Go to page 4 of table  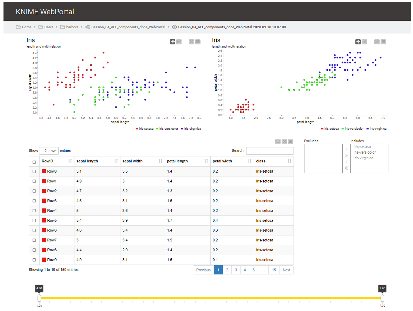pyautogui.click(x=245, y=270)
